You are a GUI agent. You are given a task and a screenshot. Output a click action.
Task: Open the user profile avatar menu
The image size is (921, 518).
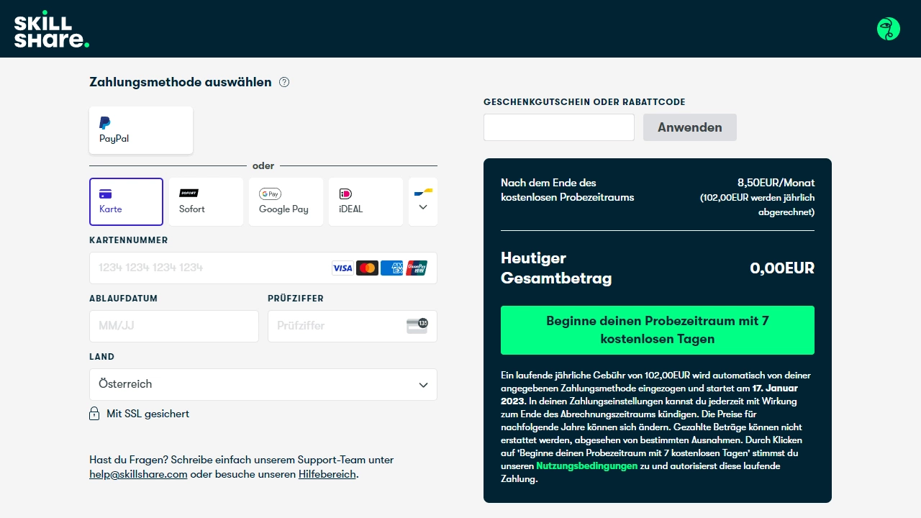coord(889,29)
